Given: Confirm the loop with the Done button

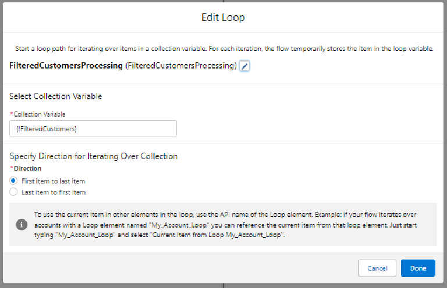Looking at the screenshot, I should coord(417,268).
